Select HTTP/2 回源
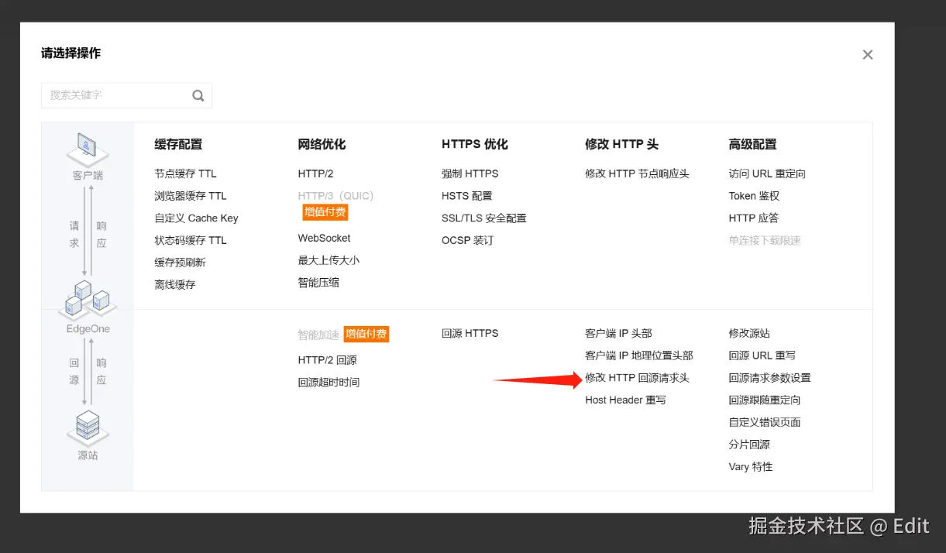Image resolution: width=946 pixels, height=553 pixels. click(327, 360)
